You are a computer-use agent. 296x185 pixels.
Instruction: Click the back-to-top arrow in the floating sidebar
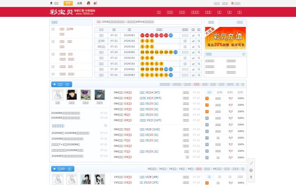coord(251,177)
